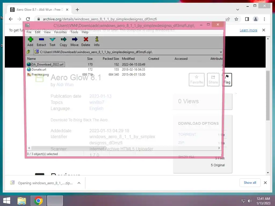Sort files by Size column header

[x=90, y=59]
